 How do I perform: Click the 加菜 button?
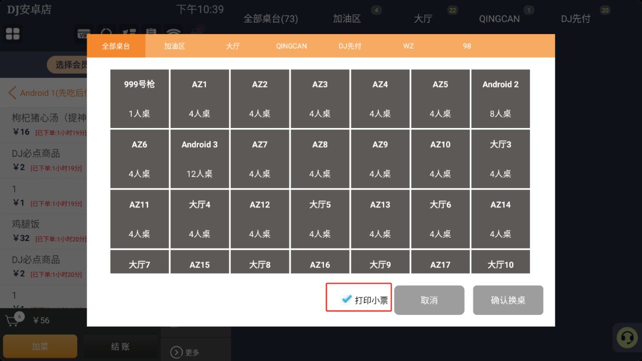pos(40,346)
